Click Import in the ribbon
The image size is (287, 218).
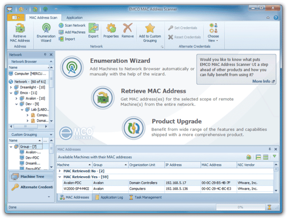pos(67,39)
